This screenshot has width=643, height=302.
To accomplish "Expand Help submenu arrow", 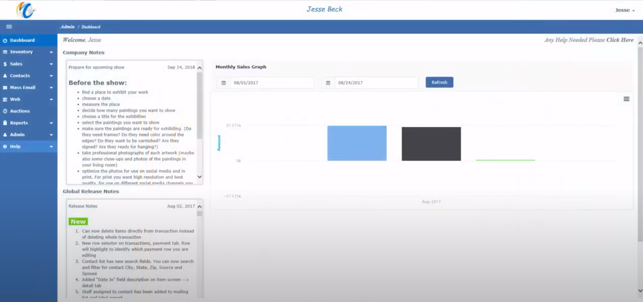I will point(51,147).
